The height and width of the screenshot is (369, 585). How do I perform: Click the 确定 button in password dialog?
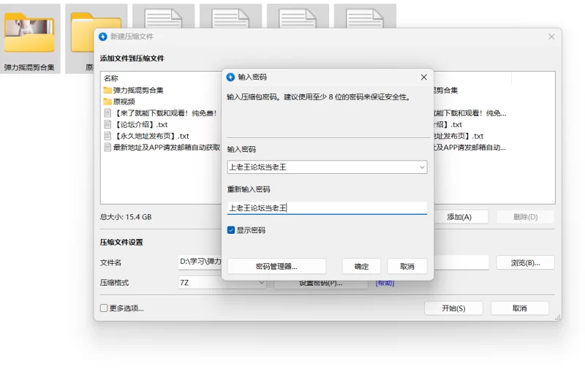pyautogui.click(x=361, y=266)
